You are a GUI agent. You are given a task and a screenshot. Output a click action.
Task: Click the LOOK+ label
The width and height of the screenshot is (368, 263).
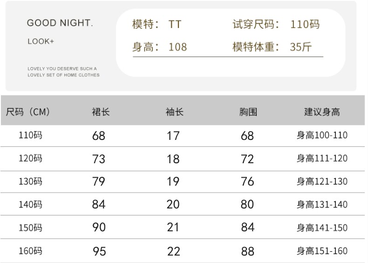(41, 42)
